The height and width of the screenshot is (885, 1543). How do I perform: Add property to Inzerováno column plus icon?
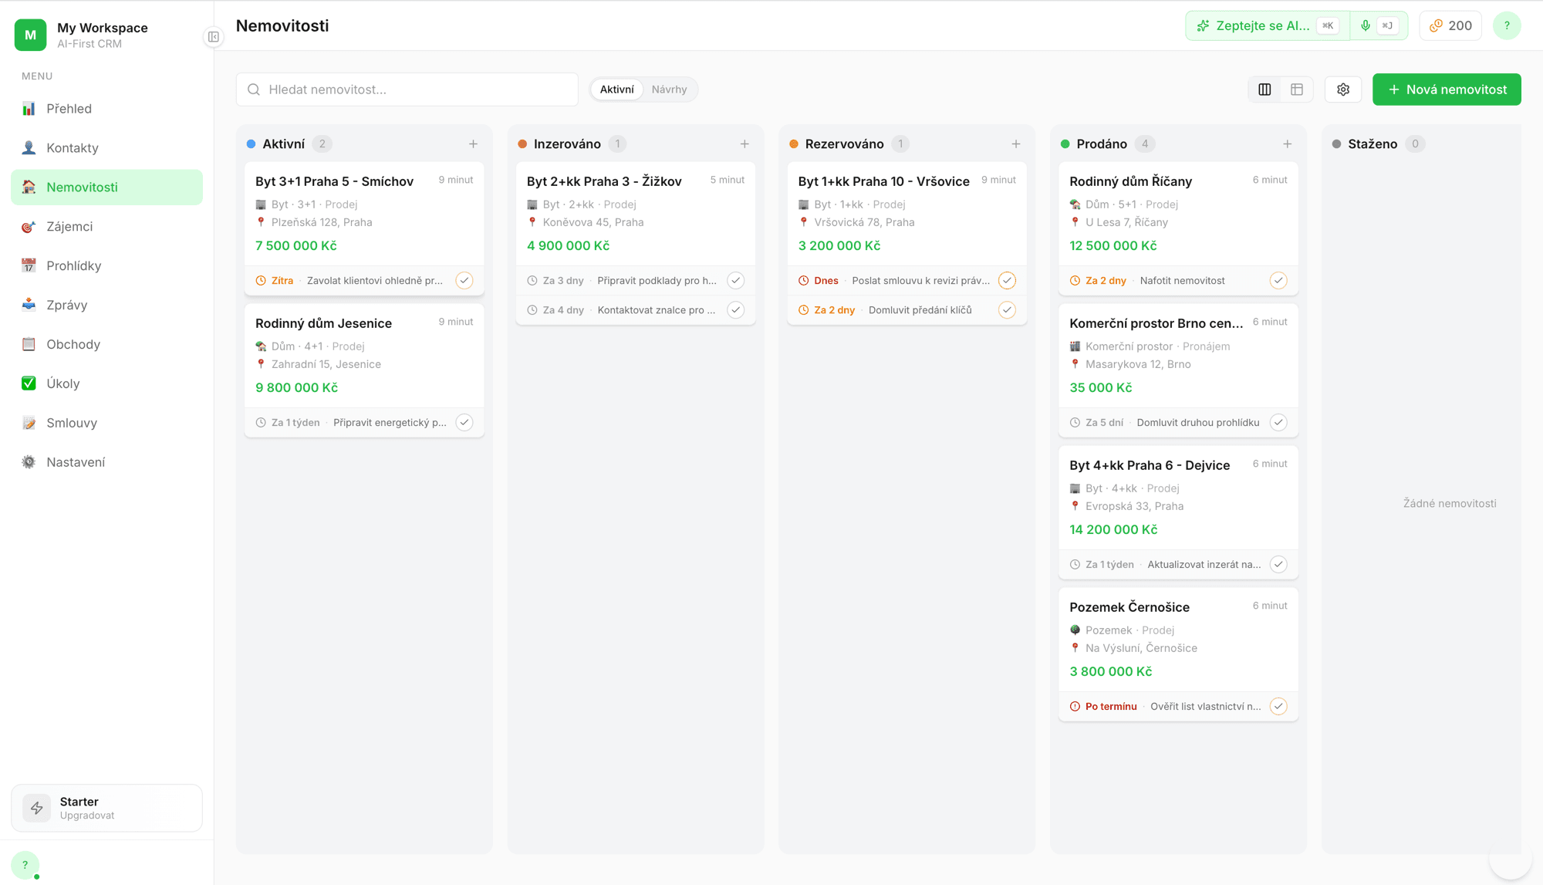pyautogui.click(x=744, y=144)
